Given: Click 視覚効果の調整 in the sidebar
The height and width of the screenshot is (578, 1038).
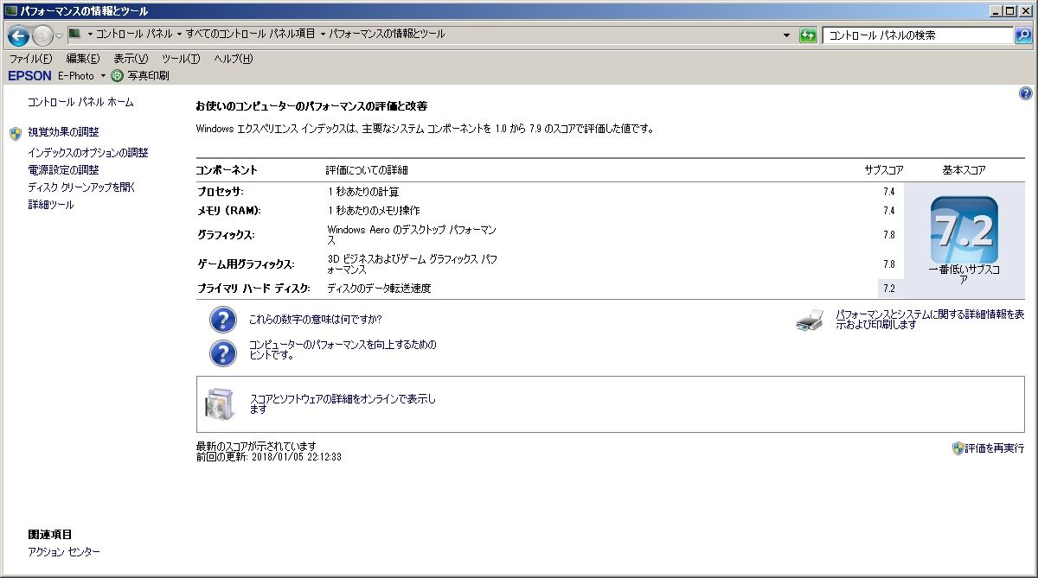Looking at the screenshot, I should (x=63, y=133).
